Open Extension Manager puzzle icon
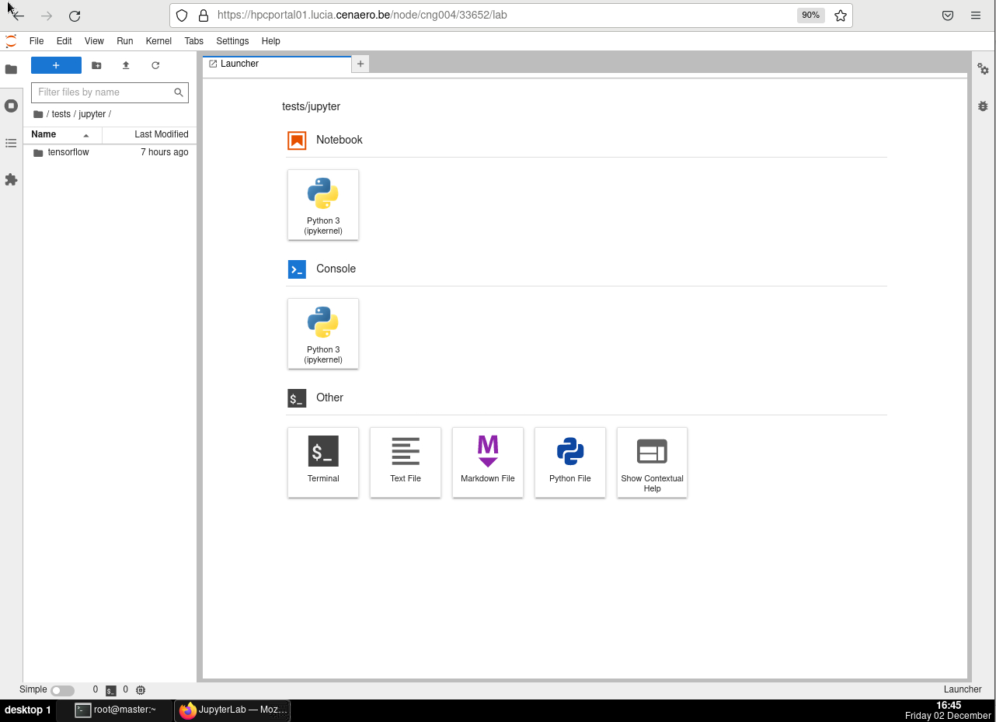This screenshot has width=996, height=722. click(x=11, y=179)
